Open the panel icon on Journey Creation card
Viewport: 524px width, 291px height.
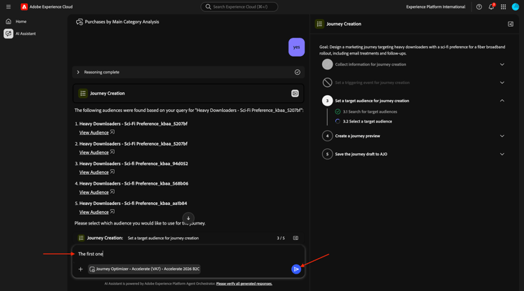click(295, 93)
